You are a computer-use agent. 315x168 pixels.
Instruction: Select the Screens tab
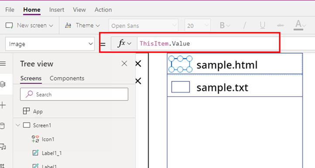point(31,78)
